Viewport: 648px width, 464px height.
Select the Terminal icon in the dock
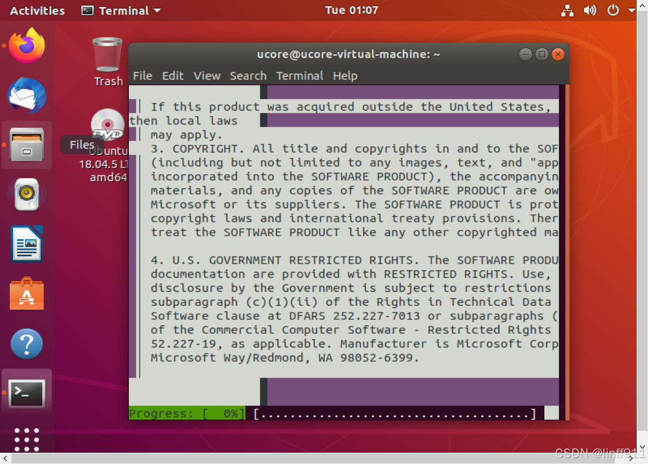[x=27, y=393]
